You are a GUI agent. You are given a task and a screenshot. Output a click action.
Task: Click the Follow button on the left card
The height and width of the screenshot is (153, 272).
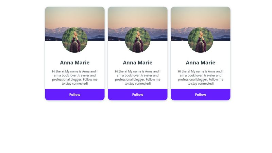pos(75,95)
